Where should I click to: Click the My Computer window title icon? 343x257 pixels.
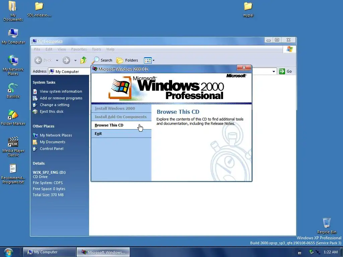pyautogui.click(x=34, y=41)
